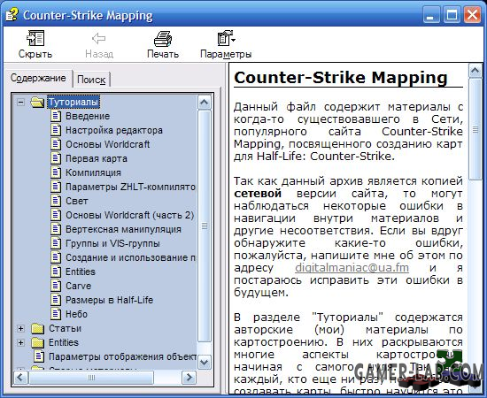Click page icon beside Создание и использование
Screen dimensions: 487x398
click(x=56, y=257)
